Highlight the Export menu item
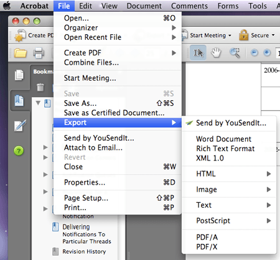Image resolution: width=280 pixels, height=260 pixels. click(118, 123)
